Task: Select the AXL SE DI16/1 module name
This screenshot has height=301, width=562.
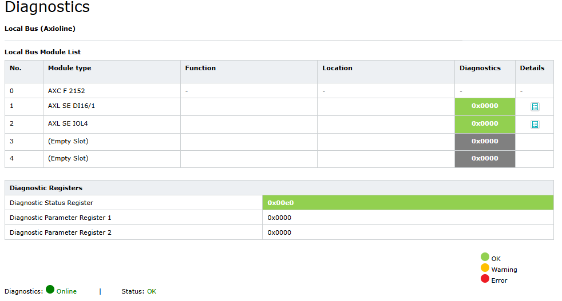Action: tap(72, 106)
